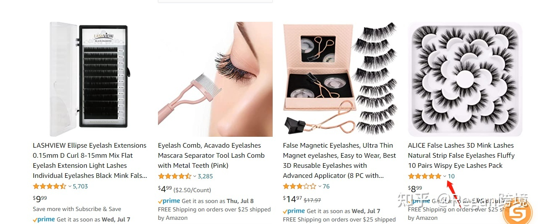Expand the rating chevron beside 5,703
542x224 pixels.
[70, 187]
